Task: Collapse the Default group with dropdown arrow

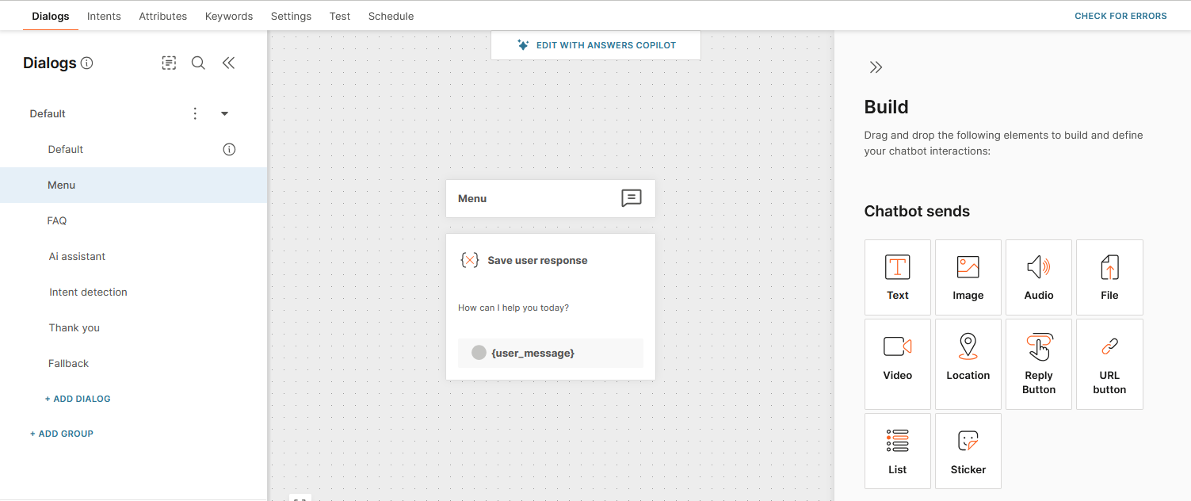Action: click(x=224, y=113)
